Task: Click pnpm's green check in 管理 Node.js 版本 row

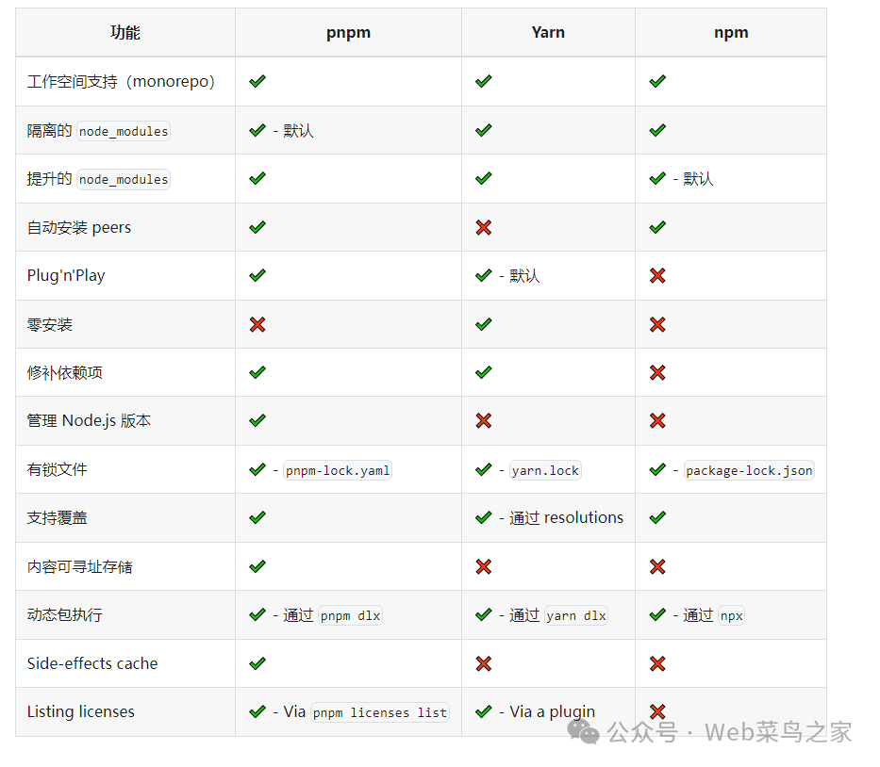Action: pos(257,420)
